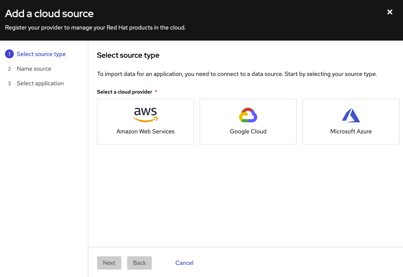403x277 pixels.
Task: Click the multicolored Google Cloud logo
Action: (248, 115)
